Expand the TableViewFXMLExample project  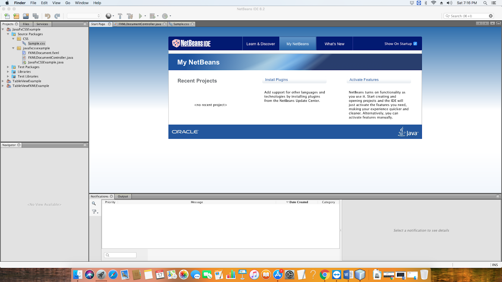pos(3,86)
